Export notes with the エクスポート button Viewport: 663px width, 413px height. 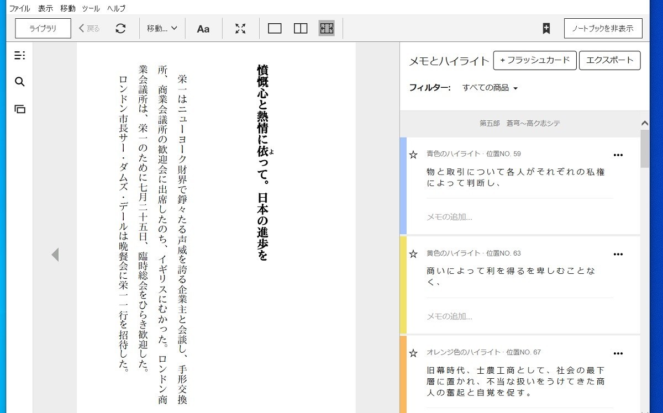(609, 61)
